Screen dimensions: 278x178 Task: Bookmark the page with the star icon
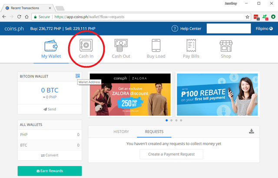coord(247,17)
